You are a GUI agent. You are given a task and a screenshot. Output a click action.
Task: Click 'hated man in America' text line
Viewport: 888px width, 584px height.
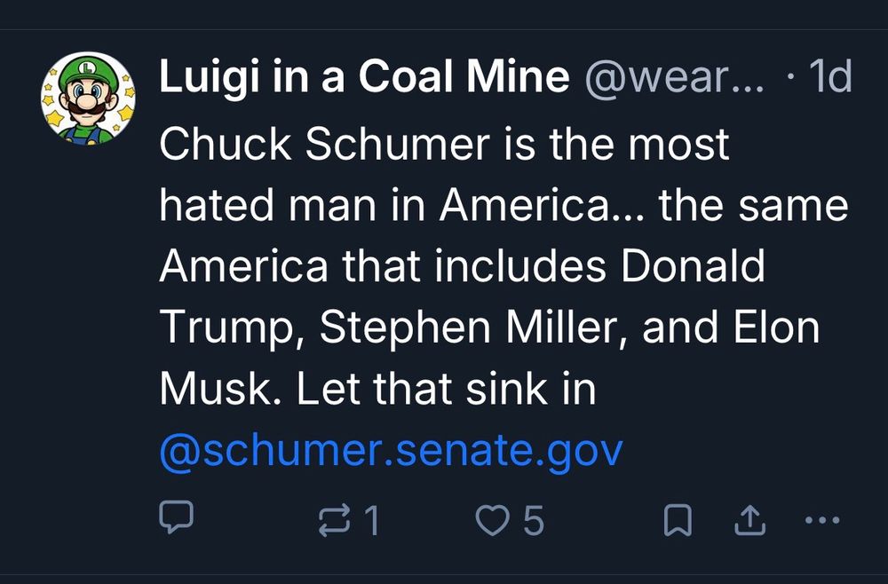pyautogui.click(x=382, y=206)
